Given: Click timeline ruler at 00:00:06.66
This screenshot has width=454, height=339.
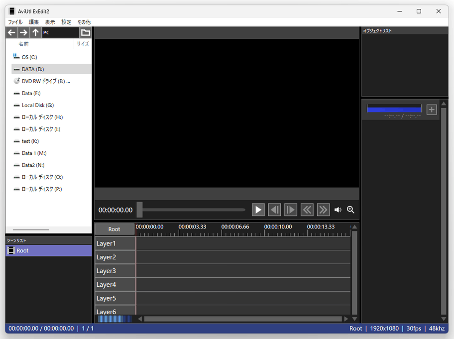Looking at the screenshot, I should (235, 226).
